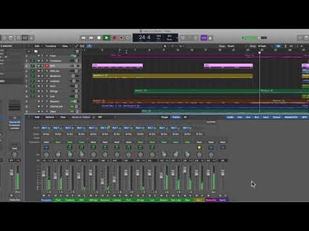Stop playback with the Stop button
Image resolution: width=309 pixels, height=231 pixels.
[x=99, y=38]
